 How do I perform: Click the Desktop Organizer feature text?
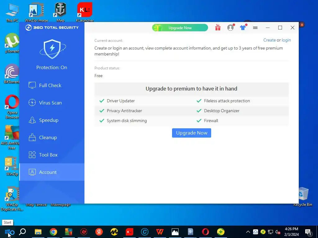222,111
